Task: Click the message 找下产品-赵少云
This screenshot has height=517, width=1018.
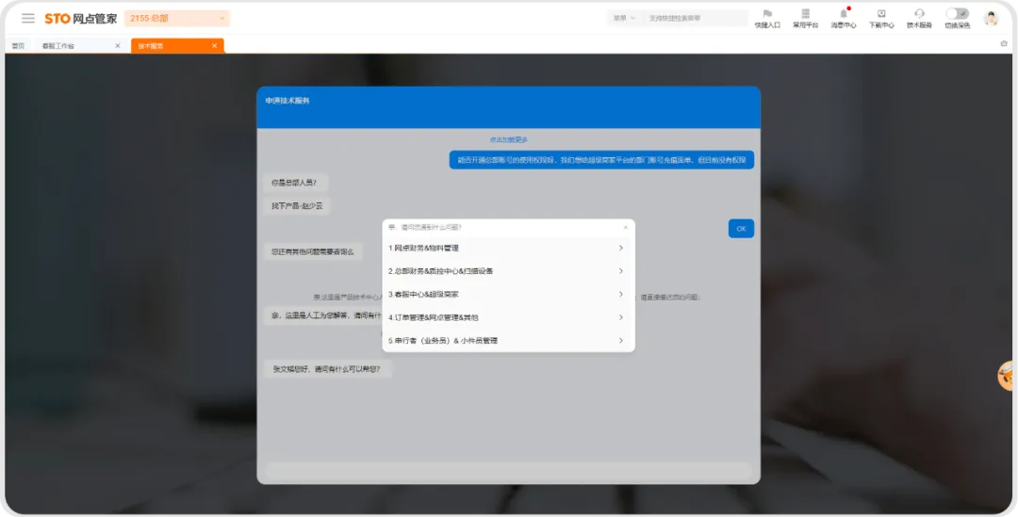Action: coord(297,206)
